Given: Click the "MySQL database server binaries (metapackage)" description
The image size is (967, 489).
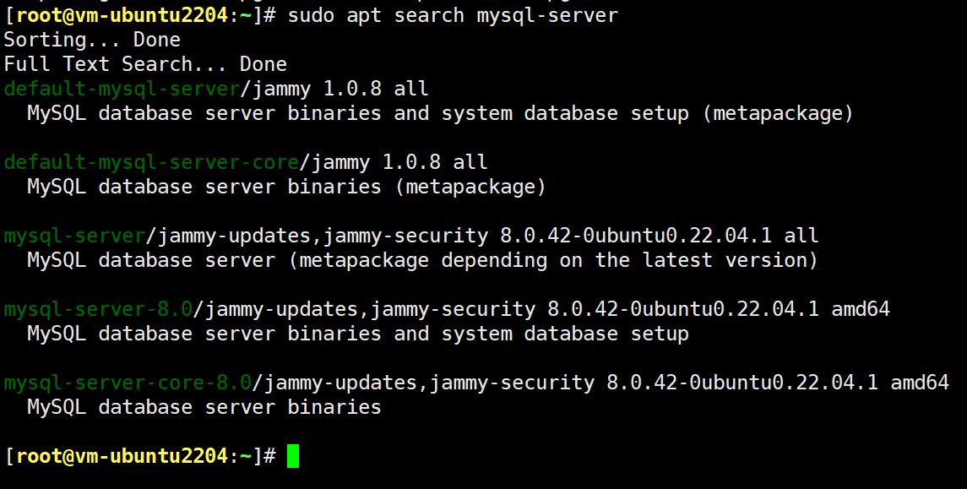Looking at the screenshot, I should [x=286, y=187].
